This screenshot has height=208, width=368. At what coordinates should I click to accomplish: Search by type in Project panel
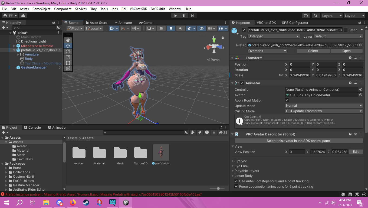[x=193, y=132]
